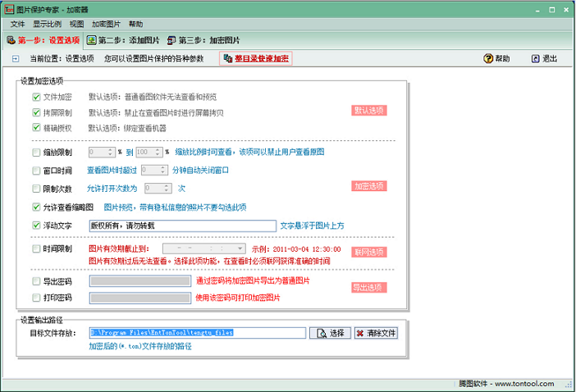Click the export password field
576x392 pixels.
click(140, 281)
